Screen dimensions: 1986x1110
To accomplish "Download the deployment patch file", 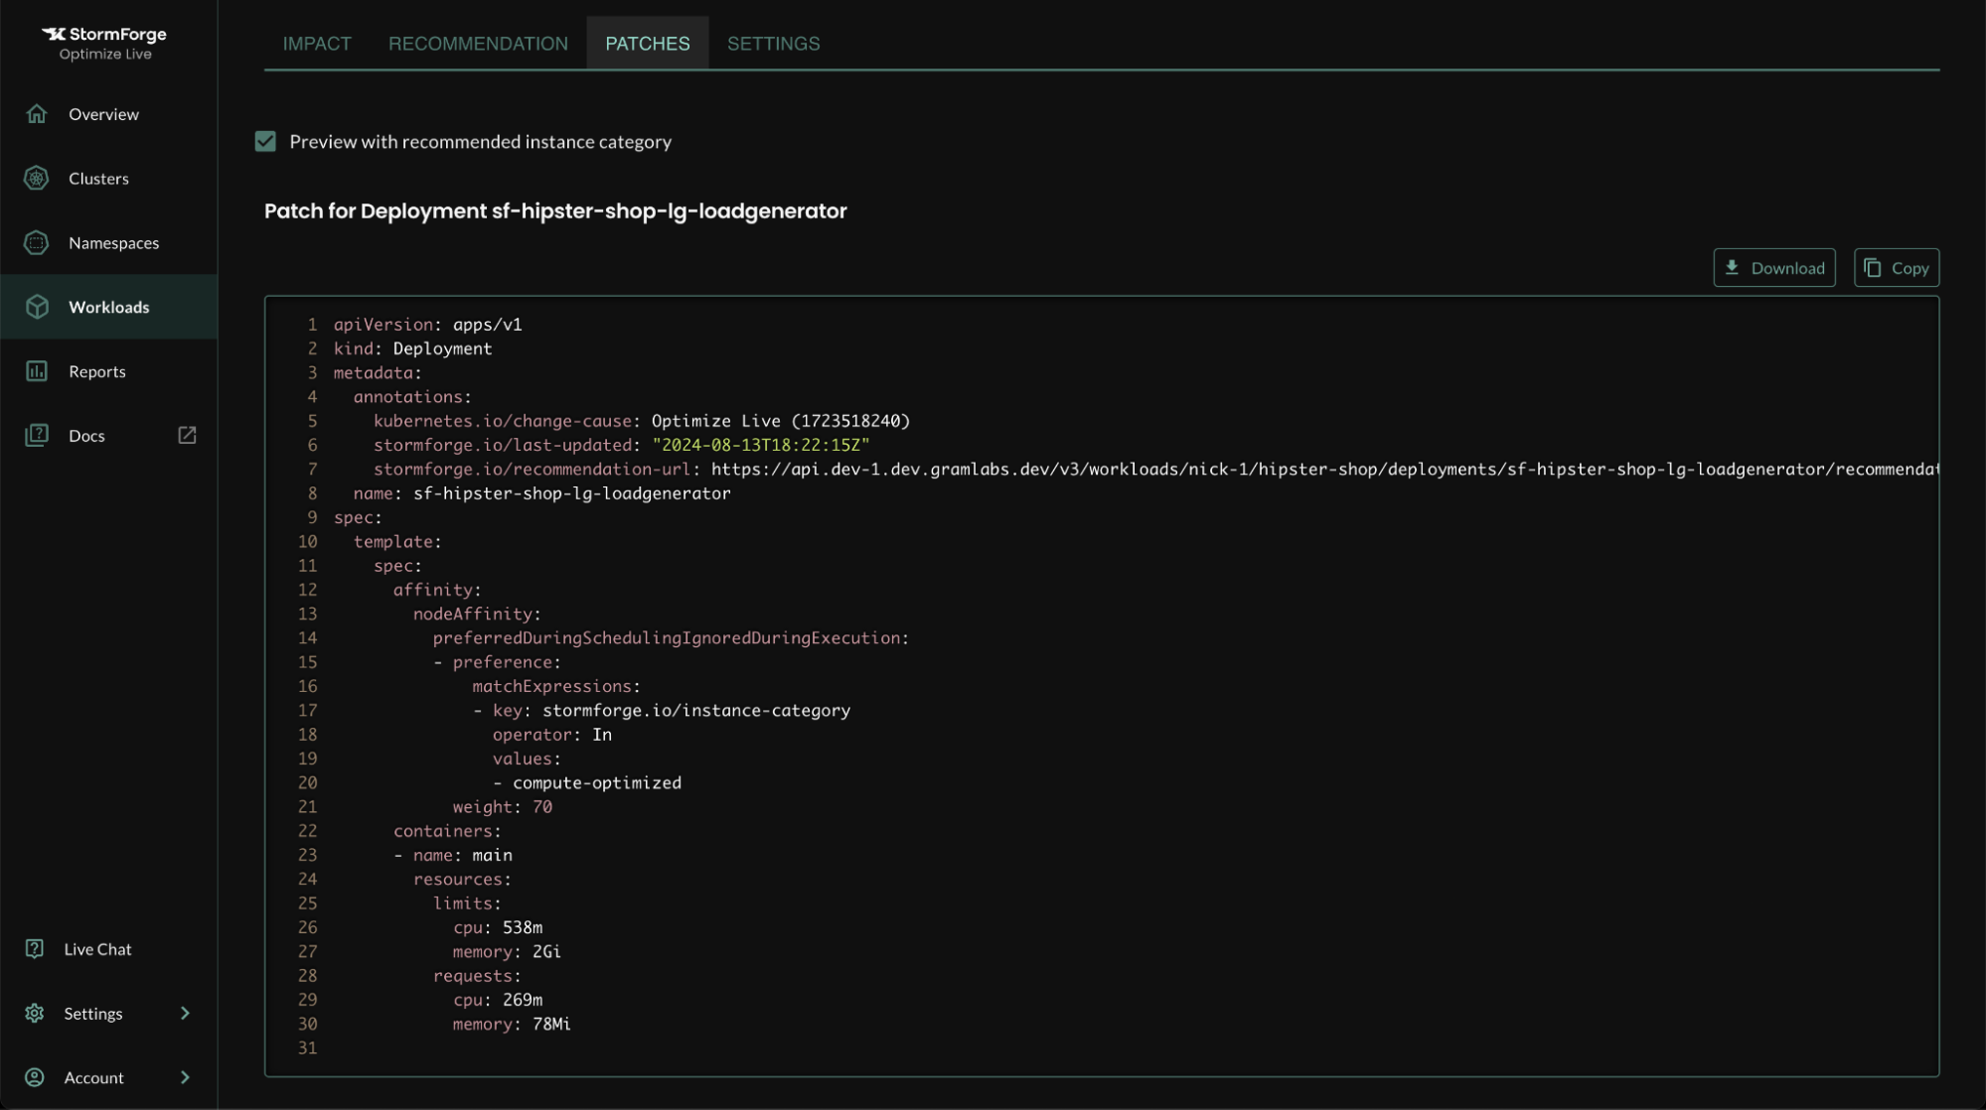I will pyautogui.click(x=1773, y=268).
